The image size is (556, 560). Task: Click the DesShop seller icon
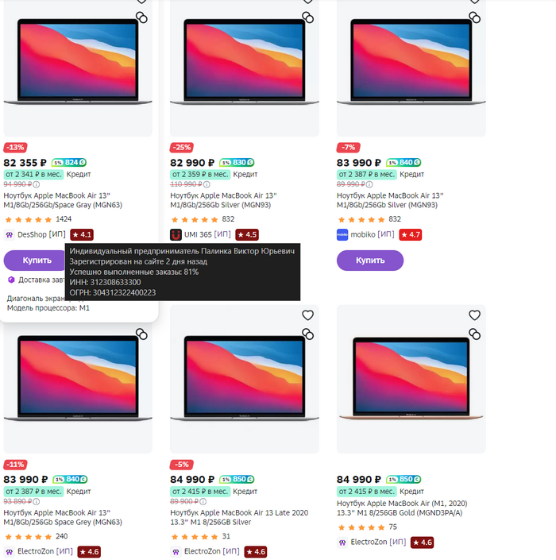[10, 234]
